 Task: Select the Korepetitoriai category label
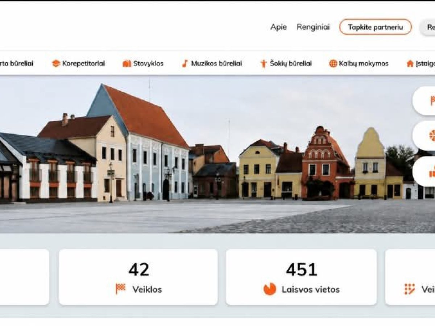[83, 64]
